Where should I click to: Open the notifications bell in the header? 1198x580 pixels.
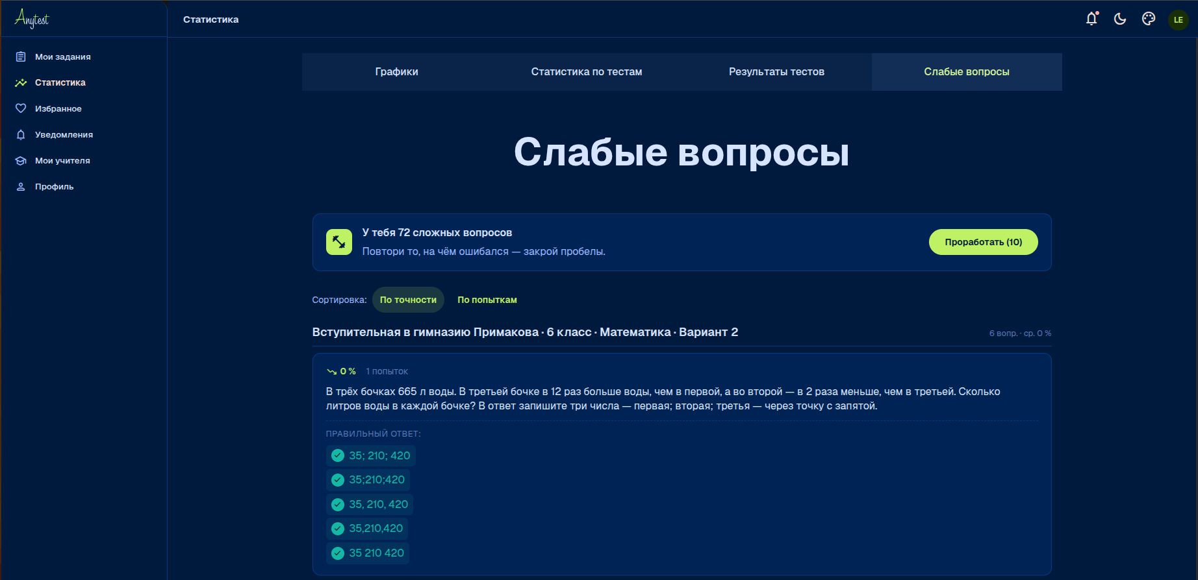[1091, 19]
